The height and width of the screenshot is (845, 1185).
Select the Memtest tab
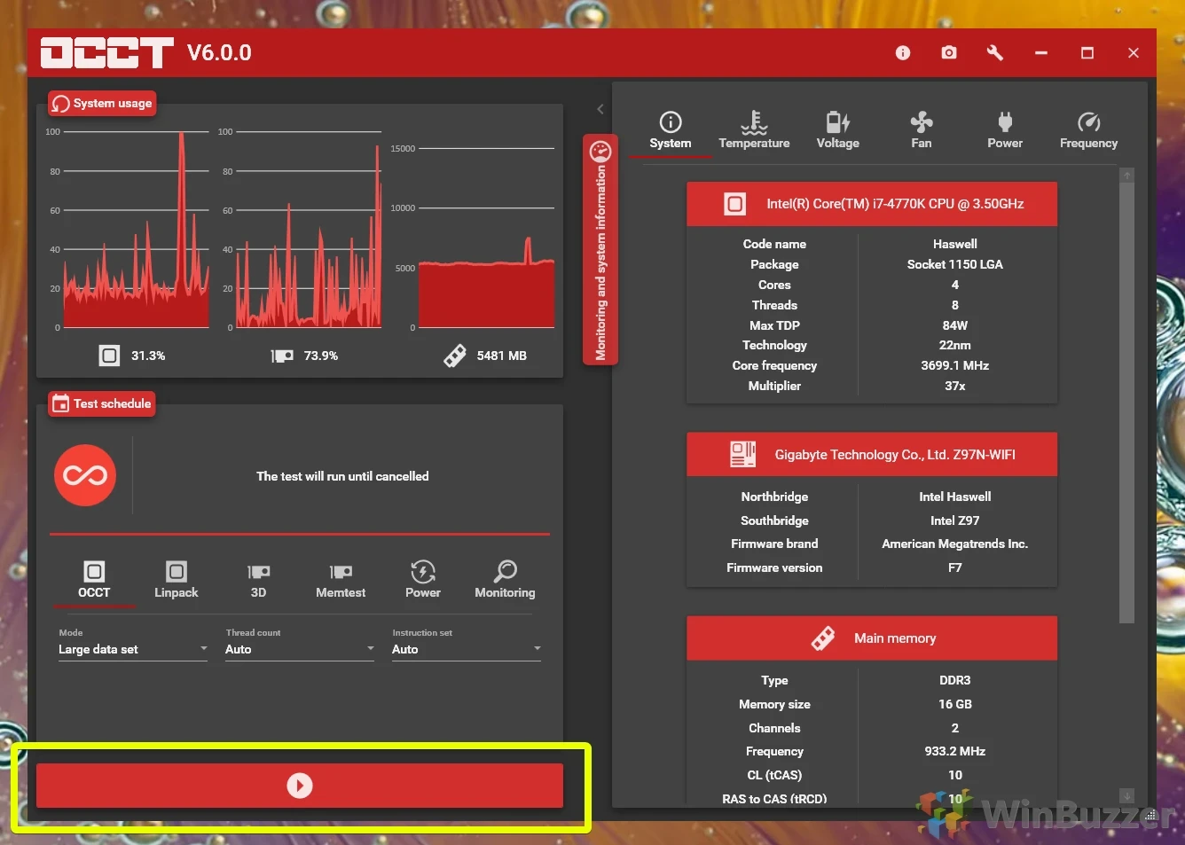point(341,580)
